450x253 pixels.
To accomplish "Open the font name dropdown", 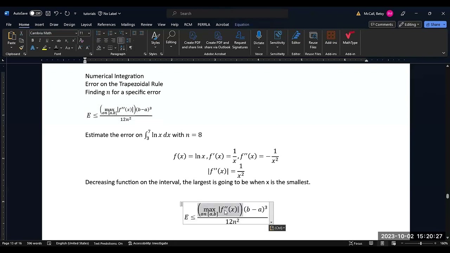I will pos(76,33).
